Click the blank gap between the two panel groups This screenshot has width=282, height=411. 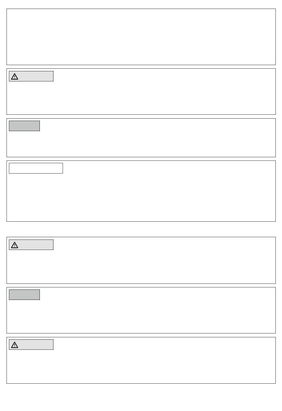[141, 229]
